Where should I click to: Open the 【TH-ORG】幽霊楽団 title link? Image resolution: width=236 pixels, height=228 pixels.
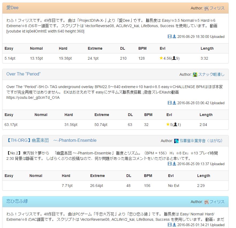[x=51, y=140]
